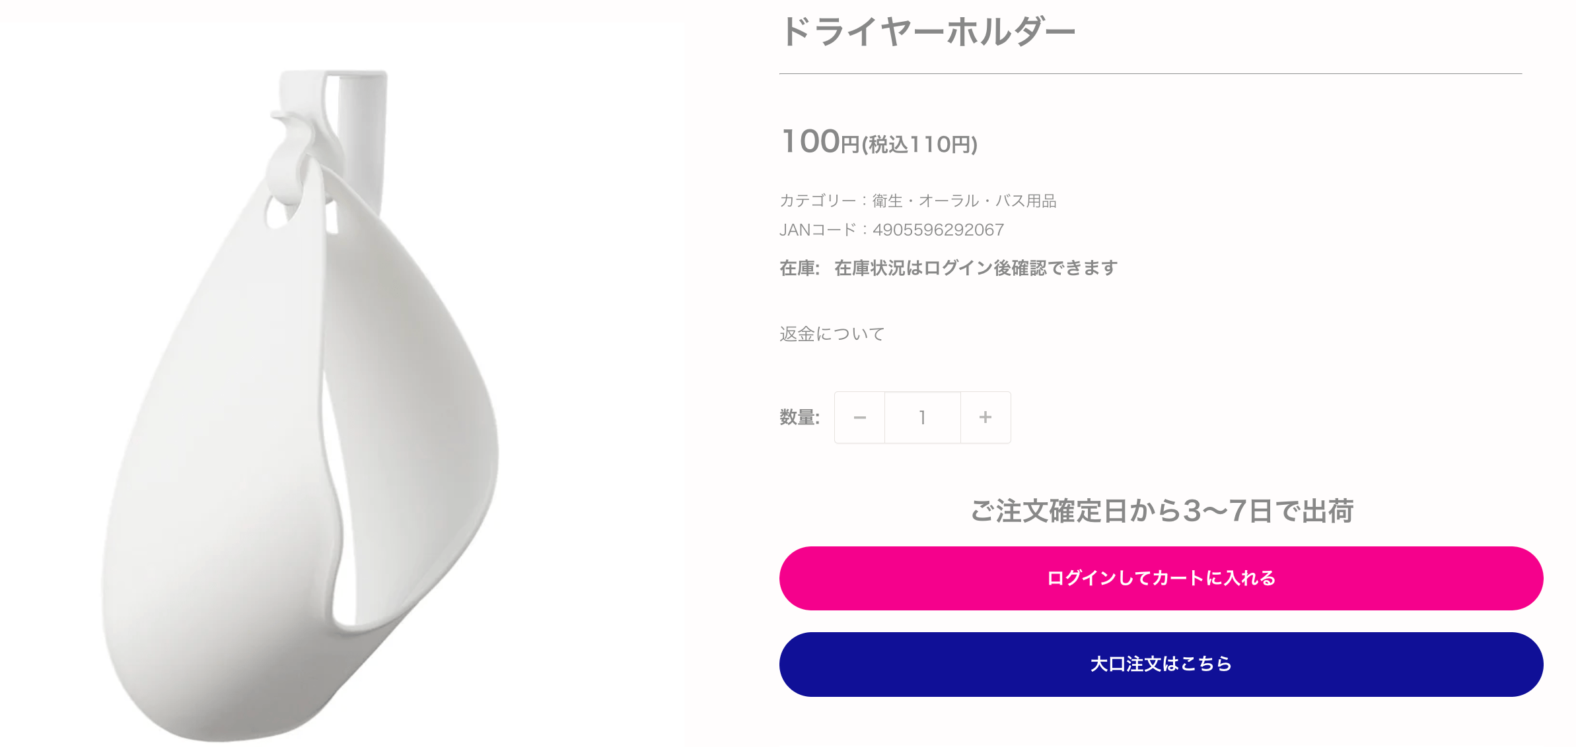Click the ご注文確定日から3〜7日で出荷 shipping notice
Image resolution: width=1576 pixels, height=747 pixels.
1161,511
